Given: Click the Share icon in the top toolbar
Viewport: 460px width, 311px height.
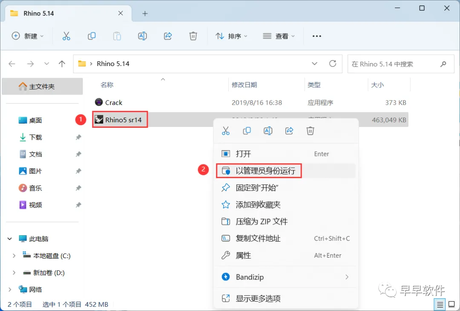Looking at the screenshot, I should pyautogui.click(x=168, y=36).
